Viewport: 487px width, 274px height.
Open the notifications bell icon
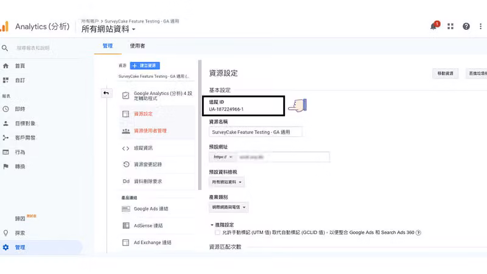click(434, 26)
